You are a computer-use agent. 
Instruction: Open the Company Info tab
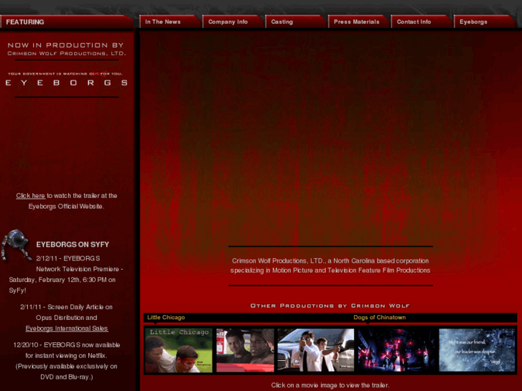pos(233,22)
